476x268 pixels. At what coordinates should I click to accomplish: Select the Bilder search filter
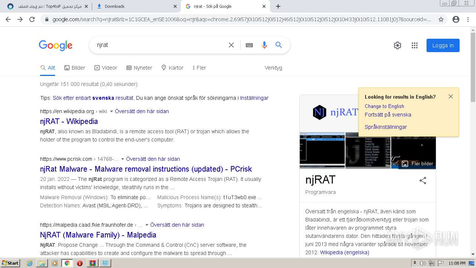pyautogui.click(x=75, y=68)
